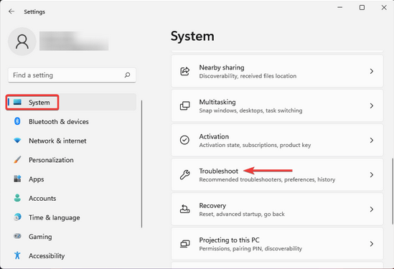Open Troubleshoot settings
394x269 pixels.
click(x=277, y=174)
